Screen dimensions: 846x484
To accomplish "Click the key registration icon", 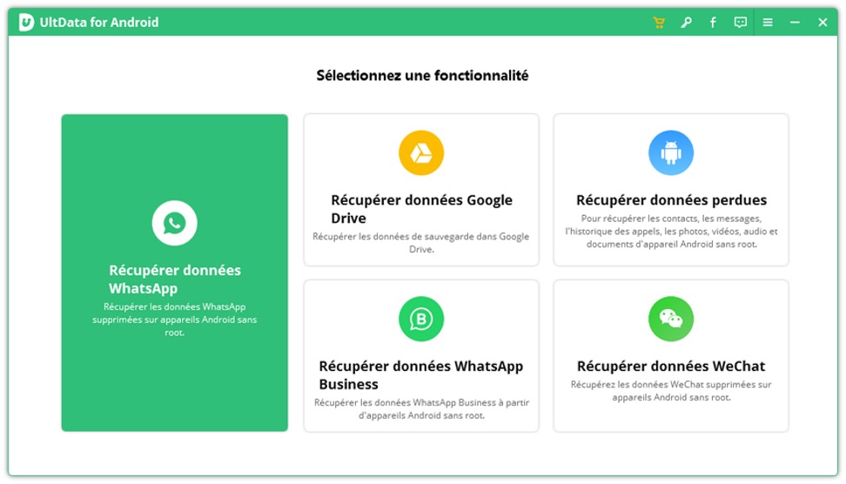I will tap(686, 22).
